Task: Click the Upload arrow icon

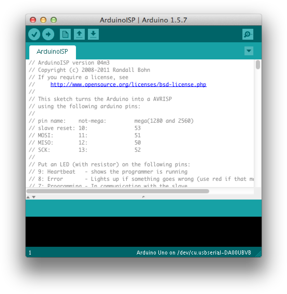Action: point(48,34)
